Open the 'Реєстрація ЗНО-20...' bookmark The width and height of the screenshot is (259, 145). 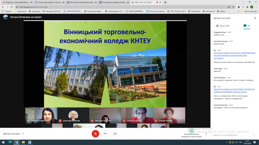(52, 11)
